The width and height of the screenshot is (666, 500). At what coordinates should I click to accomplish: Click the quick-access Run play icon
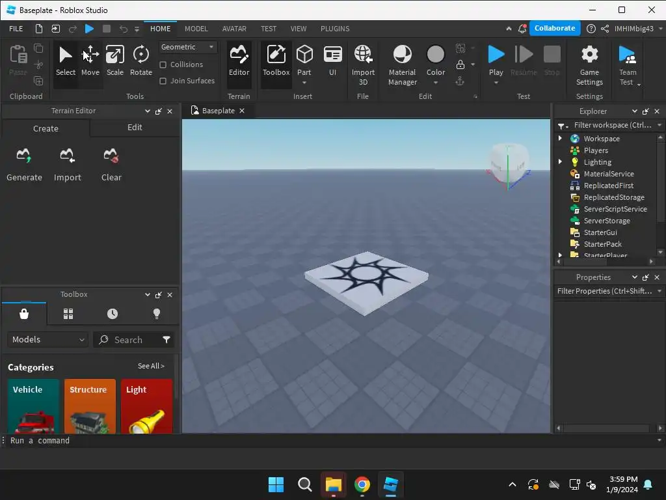[x=89, y=29]
